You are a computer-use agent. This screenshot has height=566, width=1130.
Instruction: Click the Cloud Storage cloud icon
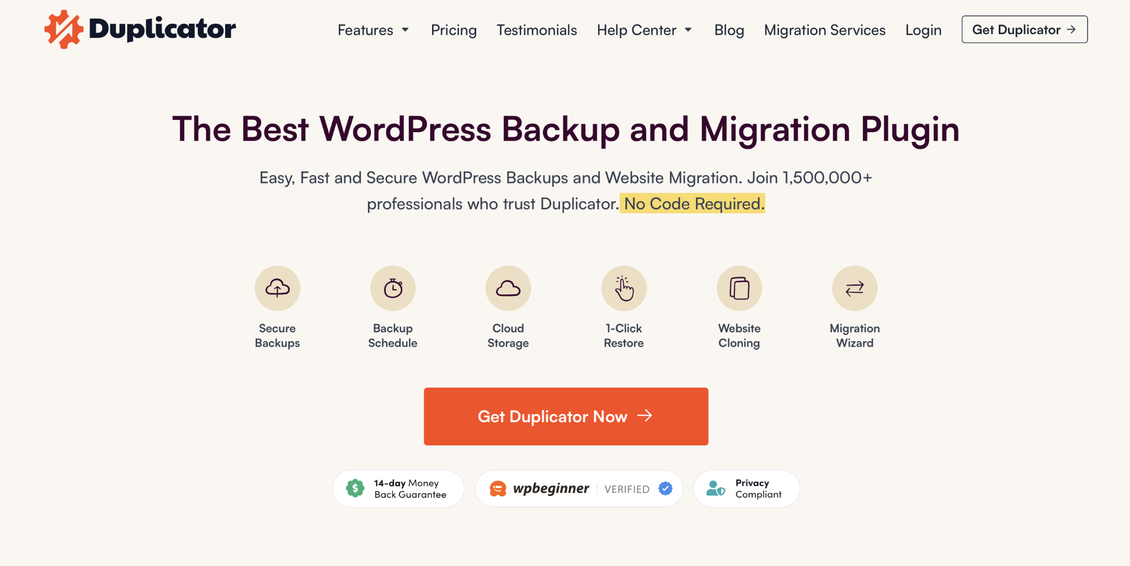tap(508, 288)
